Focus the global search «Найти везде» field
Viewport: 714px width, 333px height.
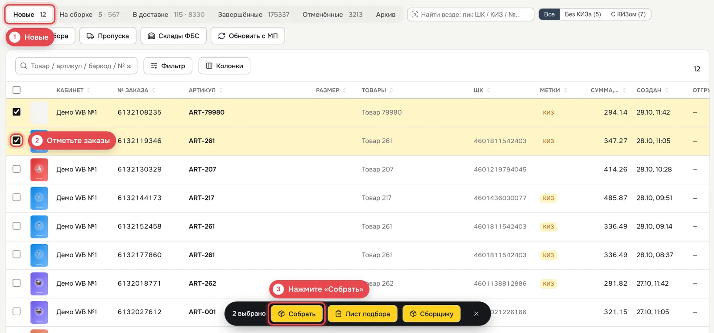pos(470,14)
